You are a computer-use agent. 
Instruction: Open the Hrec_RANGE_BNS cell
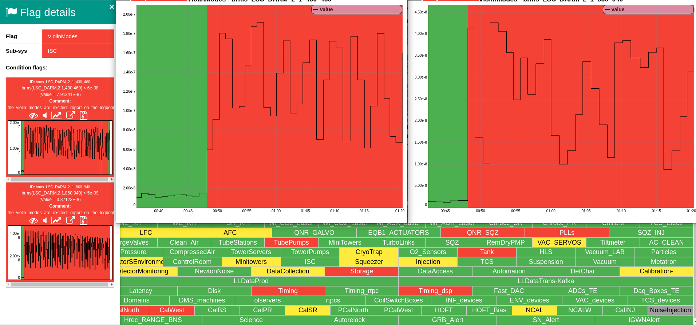point(161,320)
